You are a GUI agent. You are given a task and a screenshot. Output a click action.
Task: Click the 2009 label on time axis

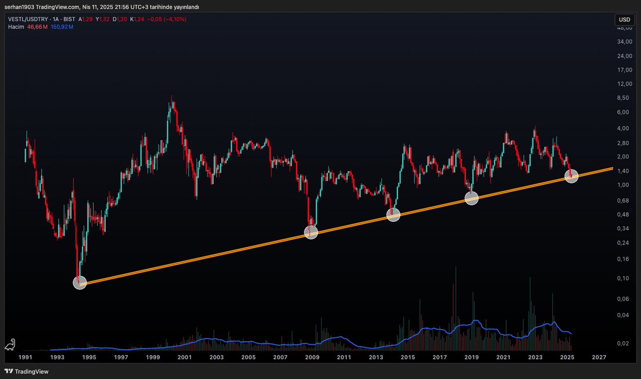coord(312,357)
